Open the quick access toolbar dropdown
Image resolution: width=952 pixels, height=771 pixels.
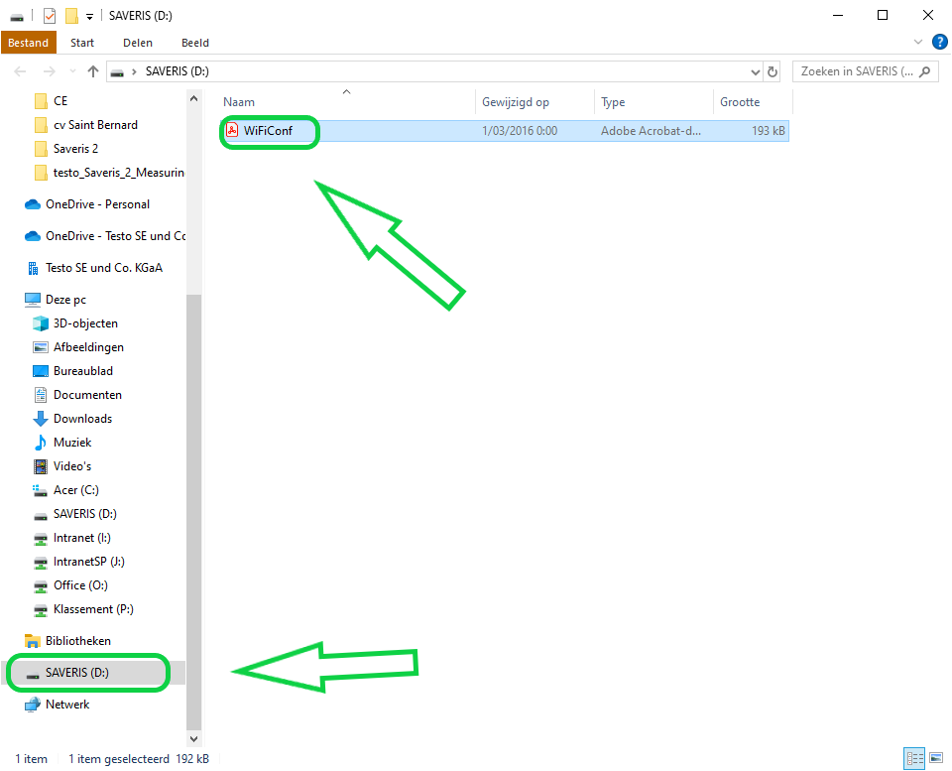coord(90,16)
